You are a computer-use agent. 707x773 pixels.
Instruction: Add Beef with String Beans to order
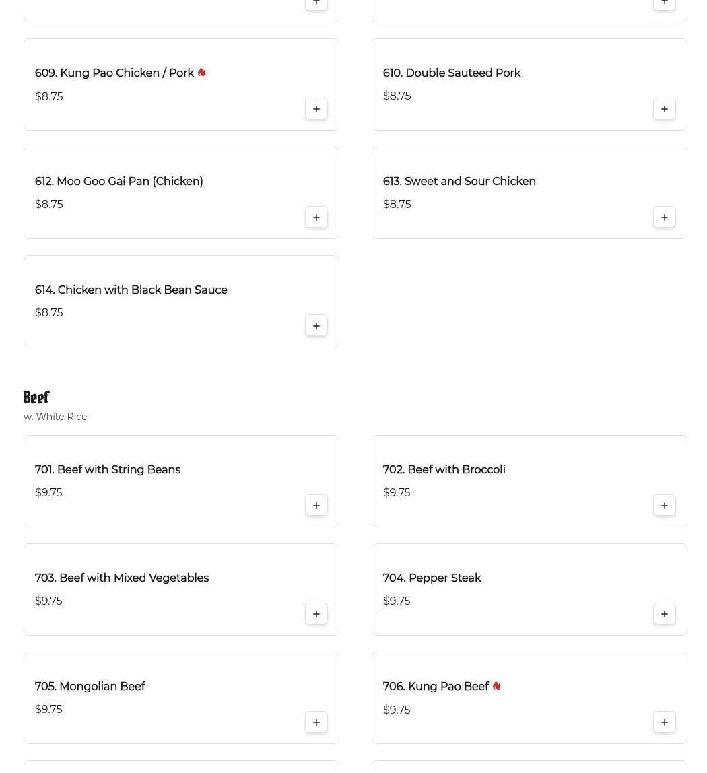point(316,506)
